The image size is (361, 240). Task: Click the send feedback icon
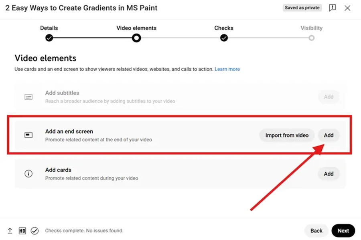(332, 8)
